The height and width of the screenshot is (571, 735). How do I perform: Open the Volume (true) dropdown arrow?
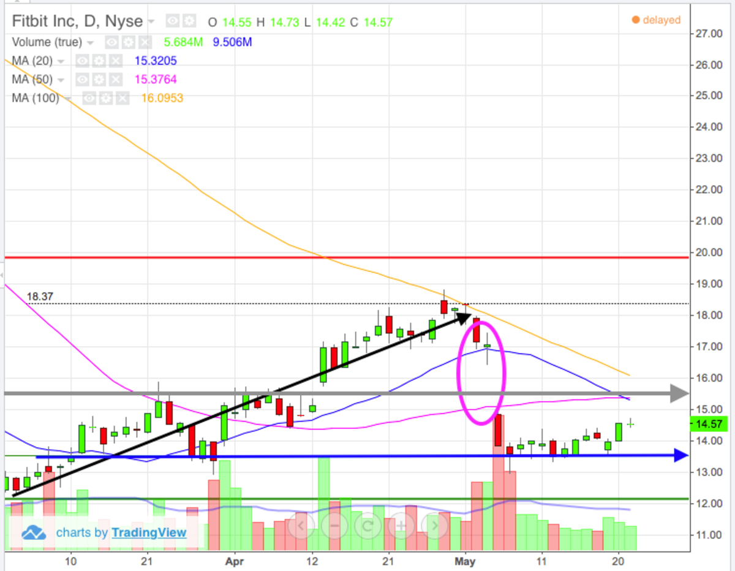coord(90,42)
